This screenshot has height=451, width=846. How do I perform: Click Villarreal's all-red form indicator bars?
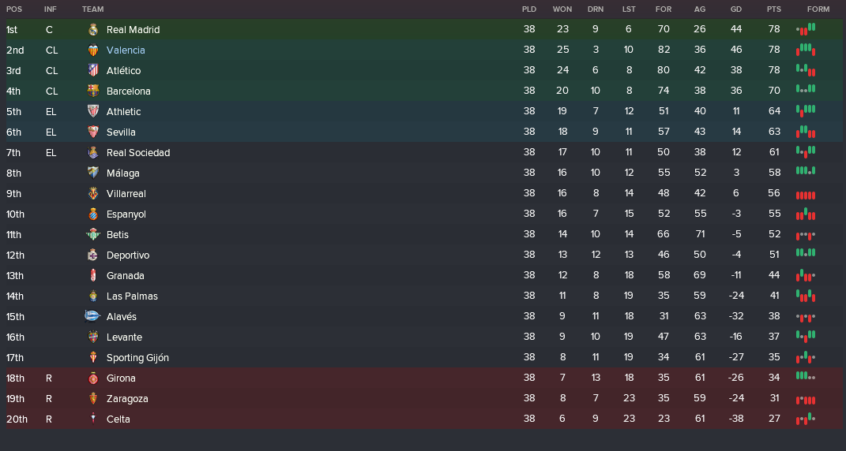(806, 195)
